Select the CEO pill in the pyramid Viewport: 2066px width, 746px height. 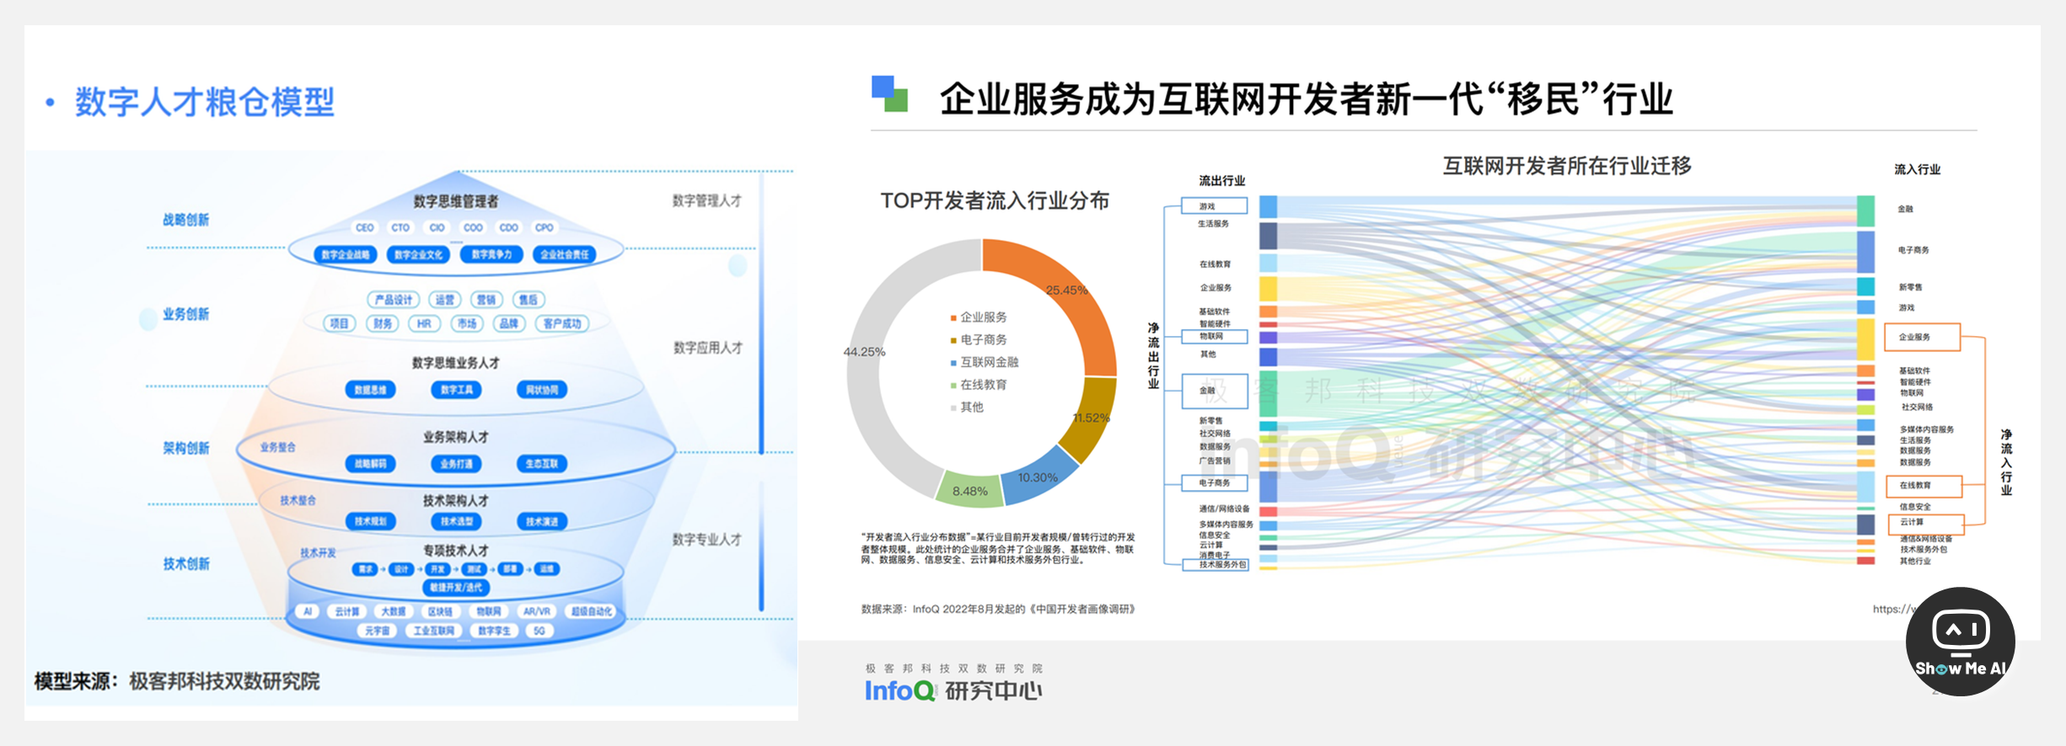pos(364,227)
